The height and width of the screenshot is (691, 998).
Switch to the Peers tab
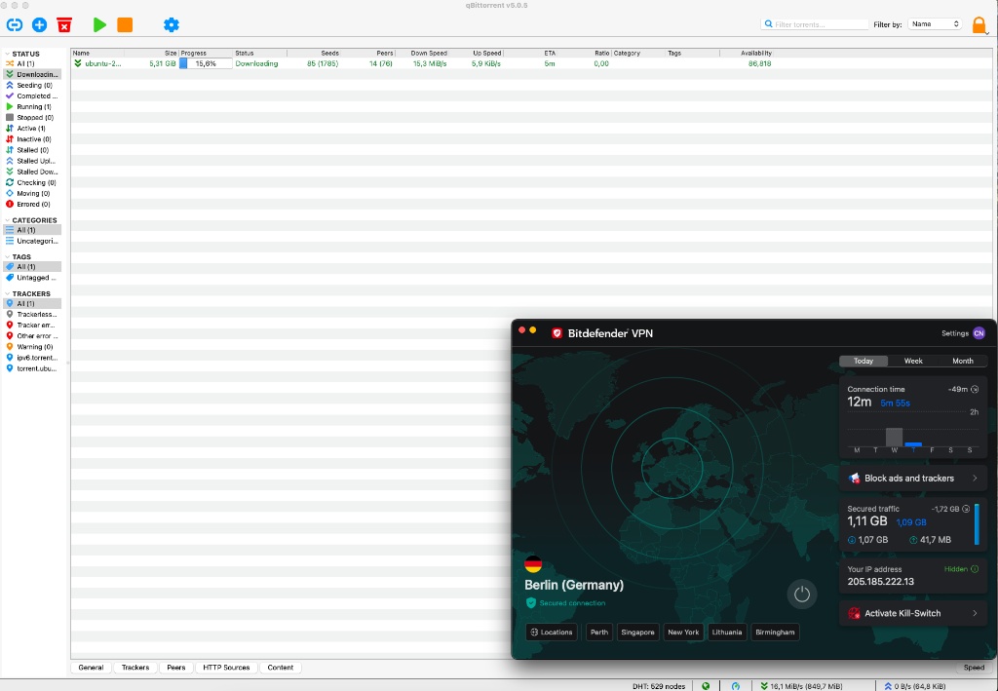(x=176, y=668)
